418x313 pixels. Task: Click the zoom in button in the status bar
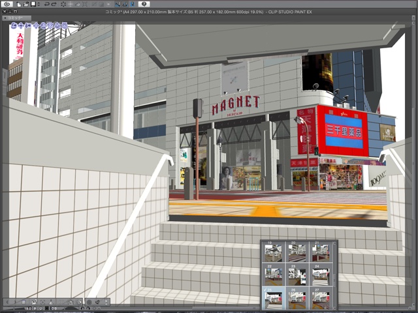[40, 308]
